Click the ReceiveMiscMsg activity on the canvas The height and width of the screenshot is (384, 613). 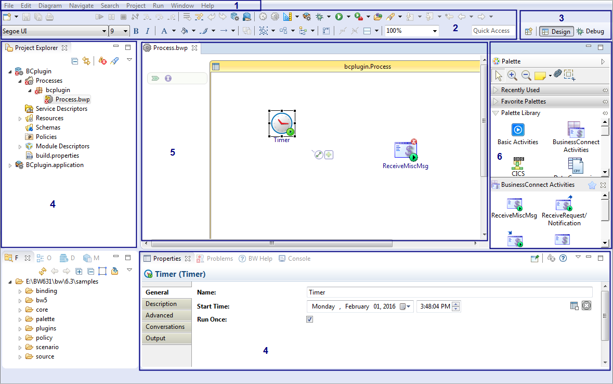[x=406, y=151]
